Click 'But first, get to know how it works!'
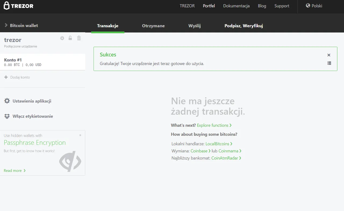Viewport: 344px width, 211px height. (29, 151)
